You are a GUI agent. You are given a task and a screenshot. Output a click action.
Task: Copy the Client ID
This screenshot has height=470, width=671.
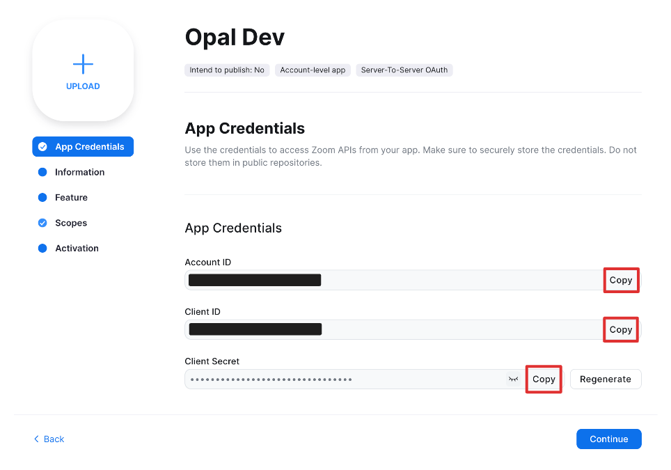pyautogui.click(x=621, y=329)
